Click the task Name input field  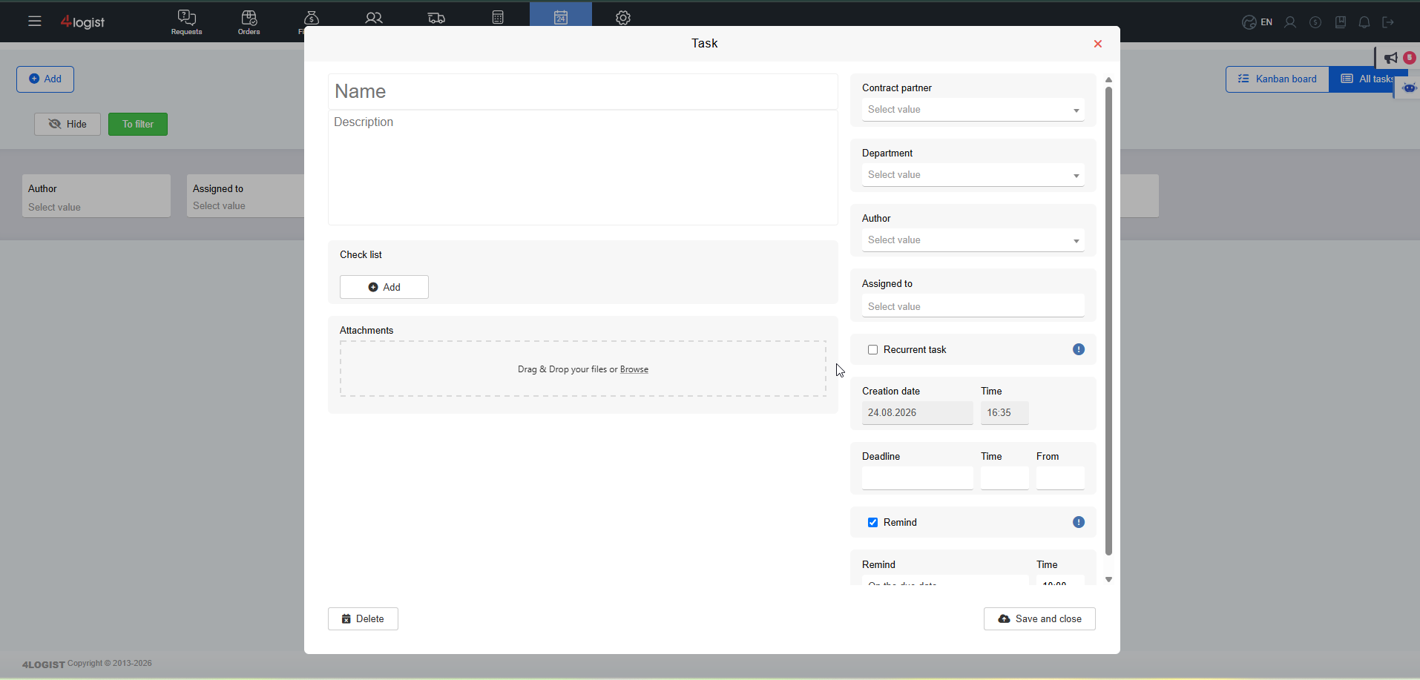pos(583,91)
